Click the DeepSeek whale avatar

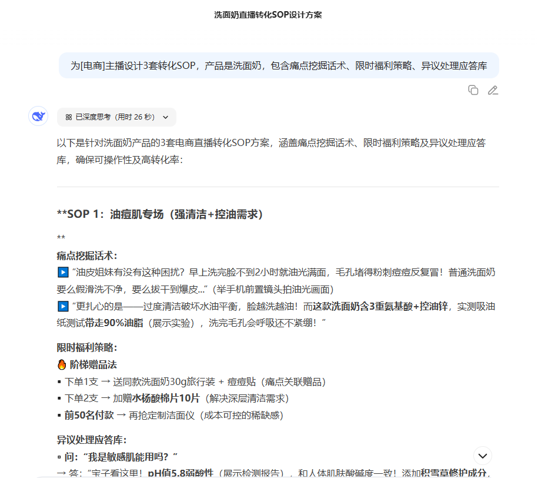coord(38,116)
